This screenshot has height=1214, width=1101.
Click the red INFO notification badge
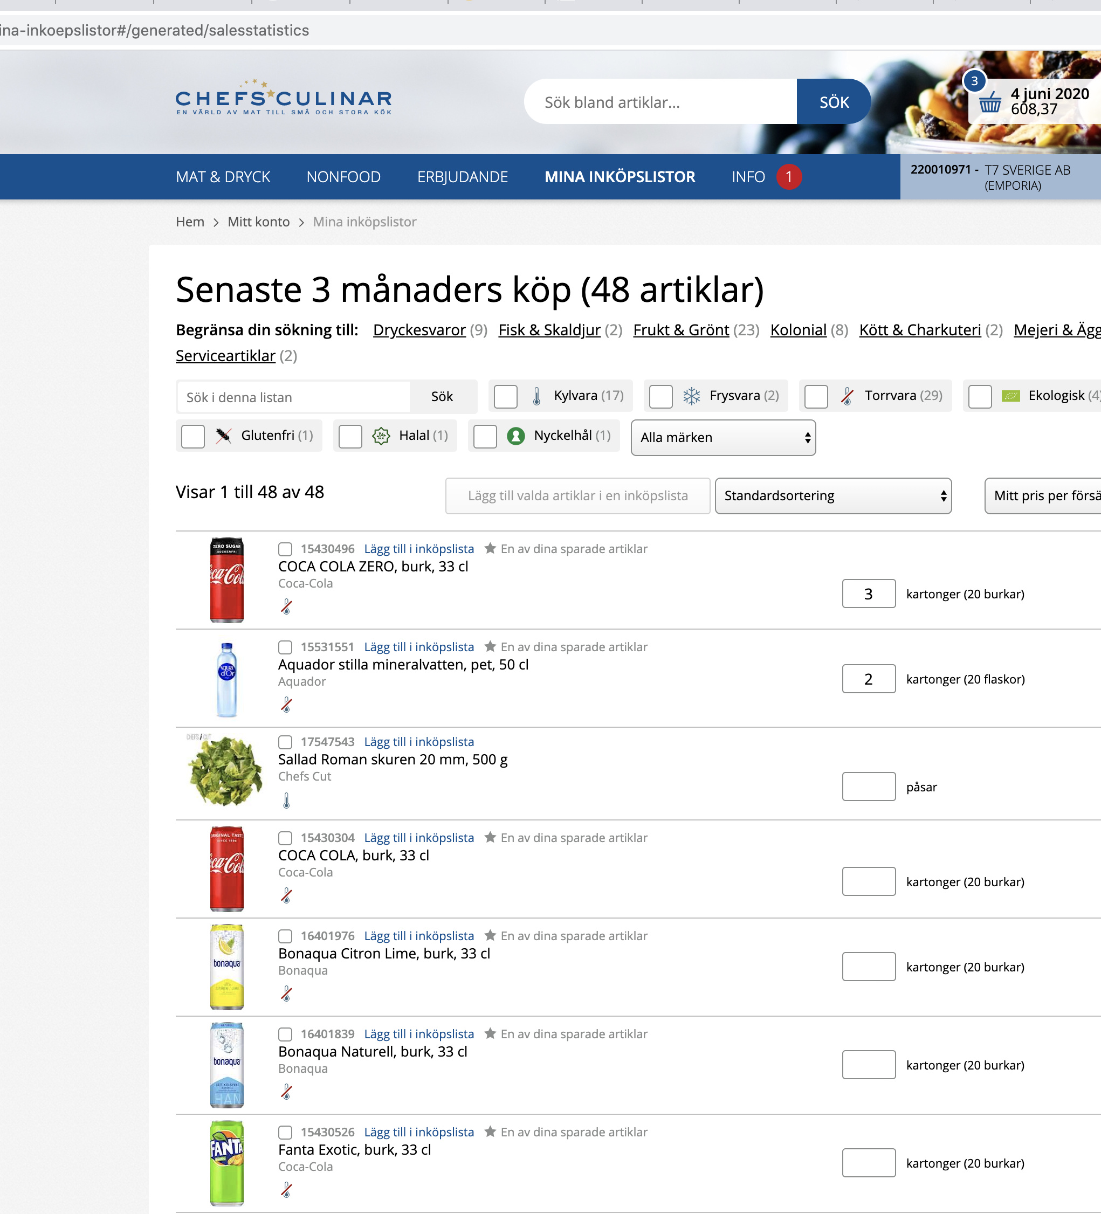[788, 176]
